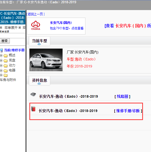Click the red repair manual book icon
Image resolution: width=151 pixels, height=152 pixels.
[33, 109]
